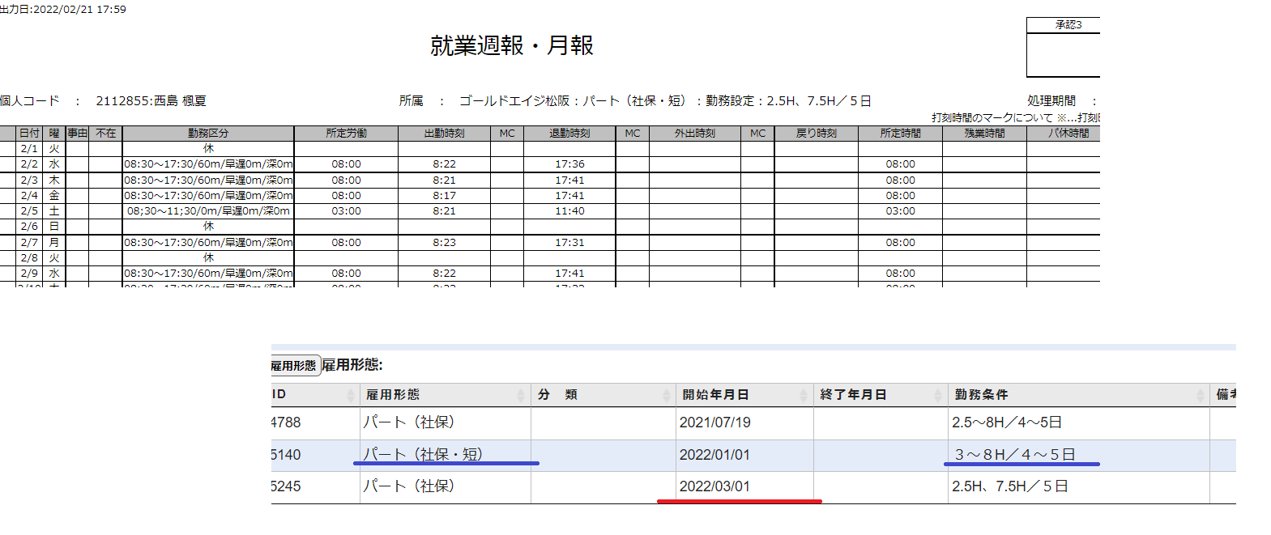Viewport: 1271px width, 535px height.
Task: Click the sort arrows of the 開始年月日 column
Action: click(804, 395)
